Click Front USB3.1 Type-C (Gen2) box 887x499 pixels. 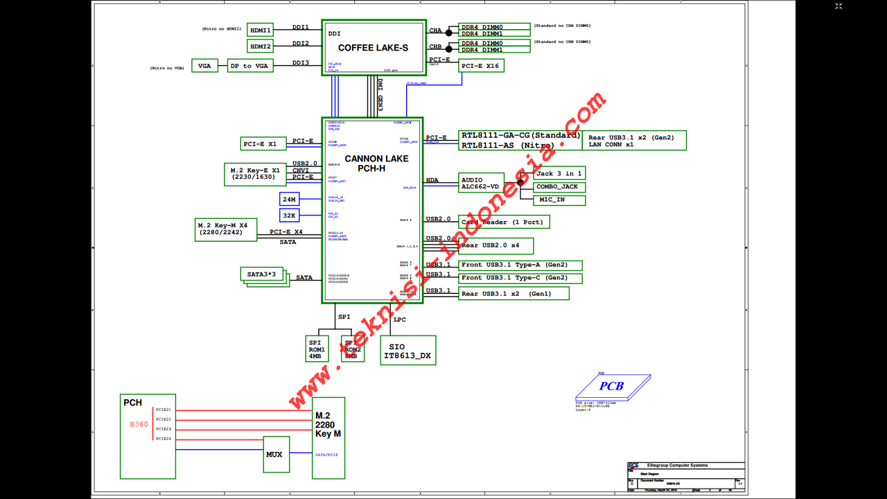tap(520, 278)
